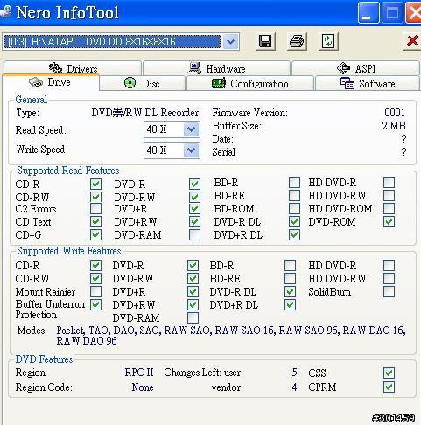Viewport: 421px width, 425px height.
Task: Click the firmware version value 0001
Action: (395, 113)
